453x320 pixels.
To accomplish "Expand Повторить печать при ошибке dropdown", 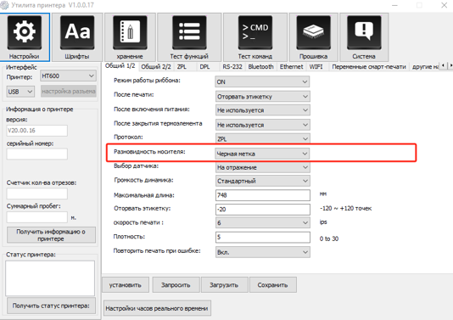I will pos(262,252).
